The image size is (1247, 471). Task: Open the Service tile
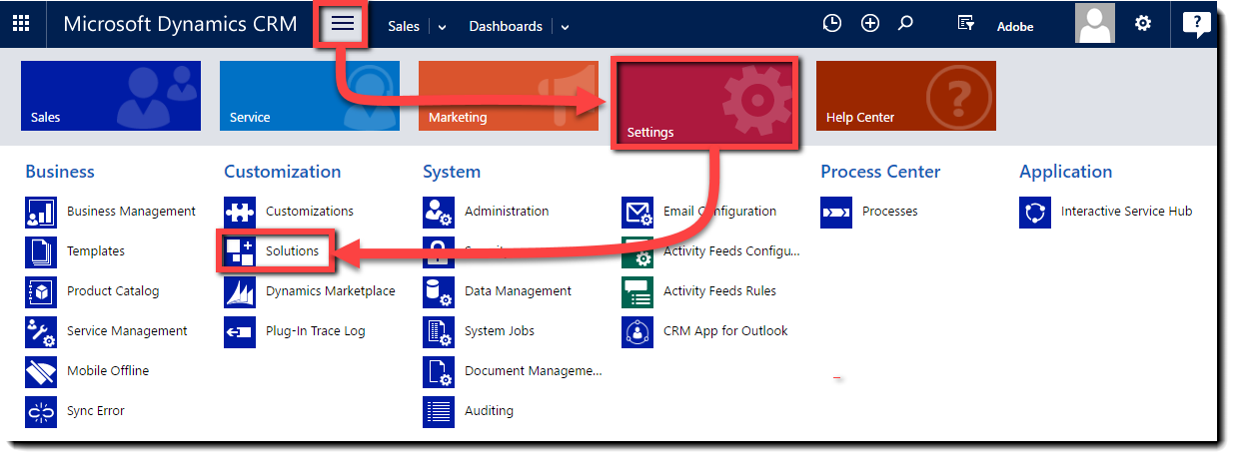pyautogui.click(x=309, y=97)
